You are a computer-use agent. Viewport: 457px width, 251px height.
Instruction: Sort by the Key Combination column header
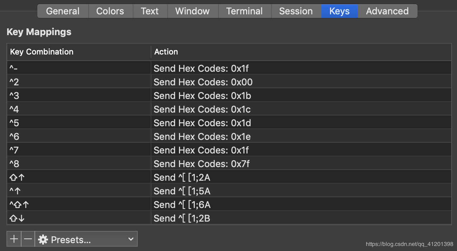(79, 52)
